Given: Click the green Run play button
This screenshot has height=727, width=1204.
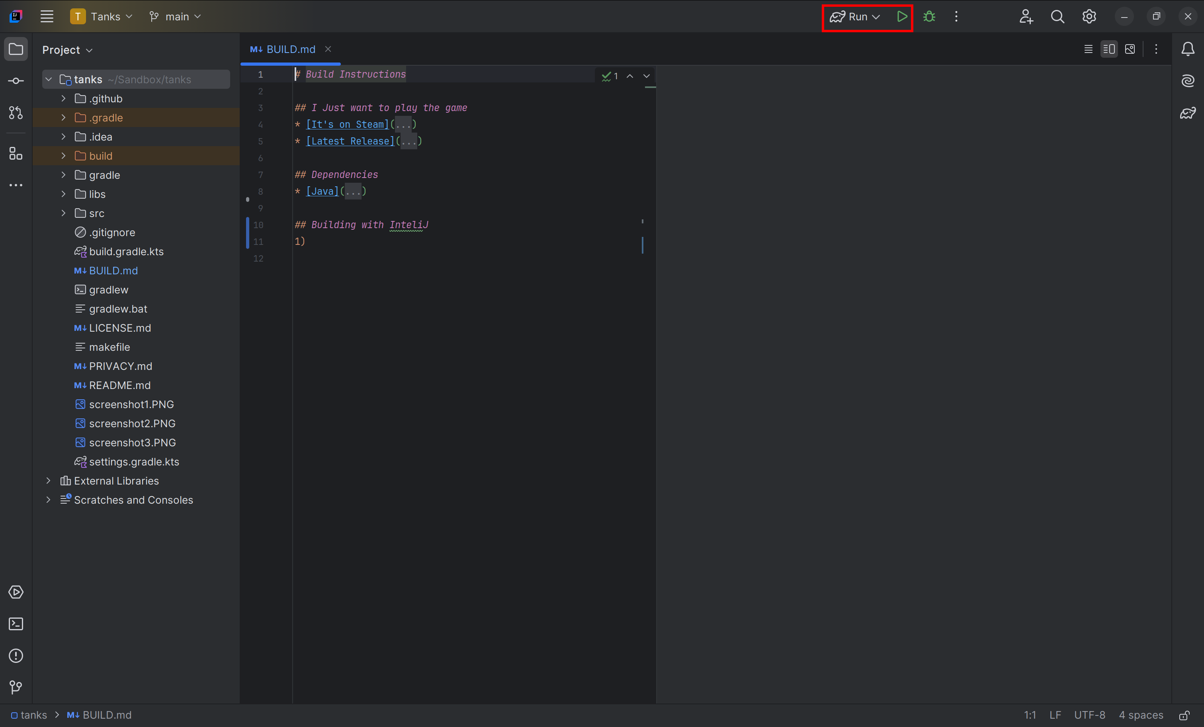Looking at the screenshot, I should 901,17.
